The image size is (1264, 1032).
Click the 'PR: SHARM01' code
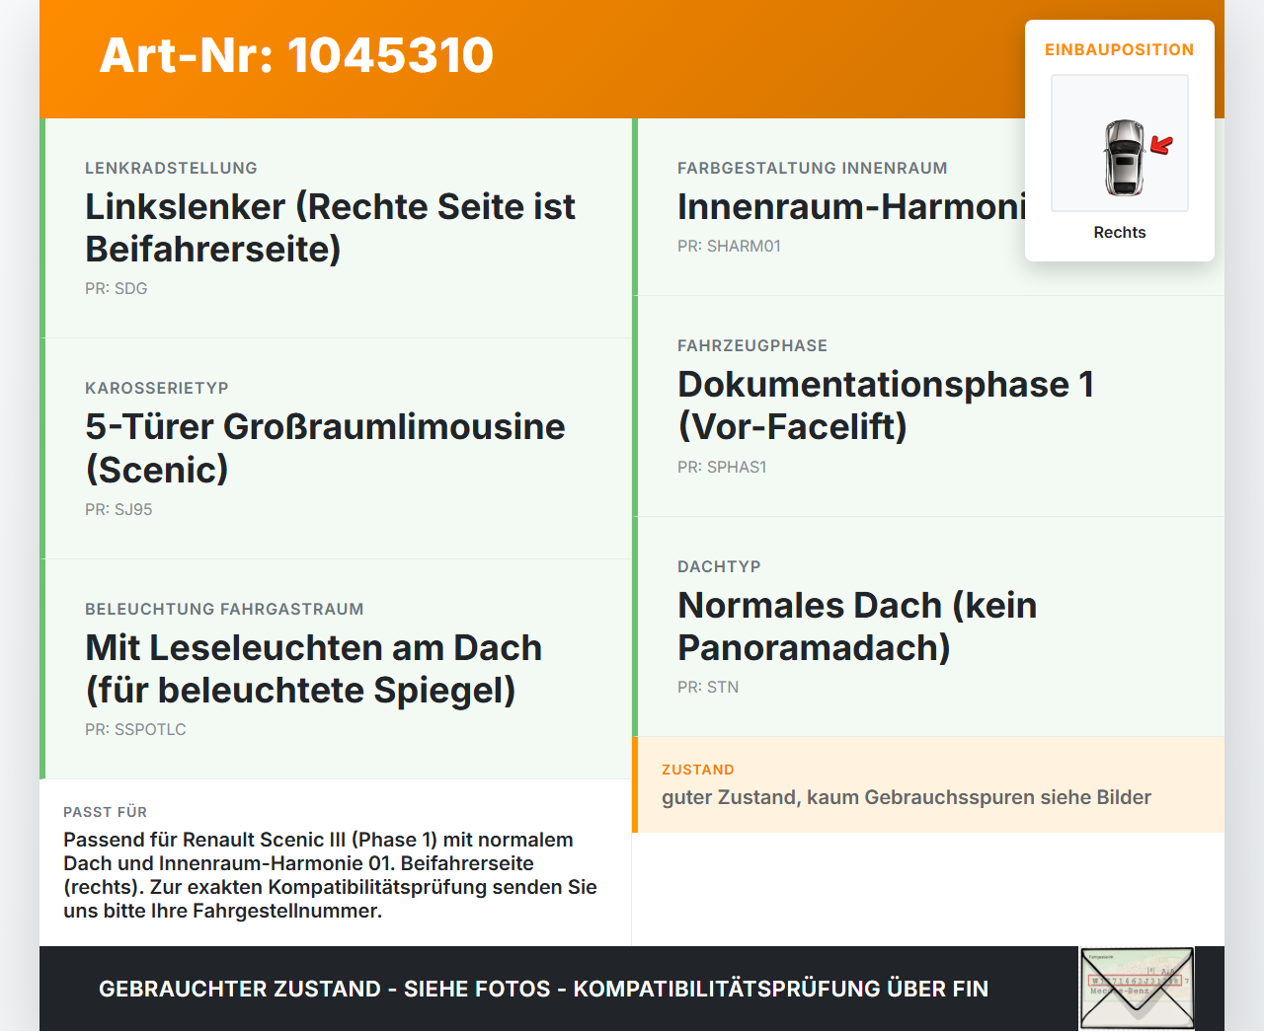click(729, 246)
